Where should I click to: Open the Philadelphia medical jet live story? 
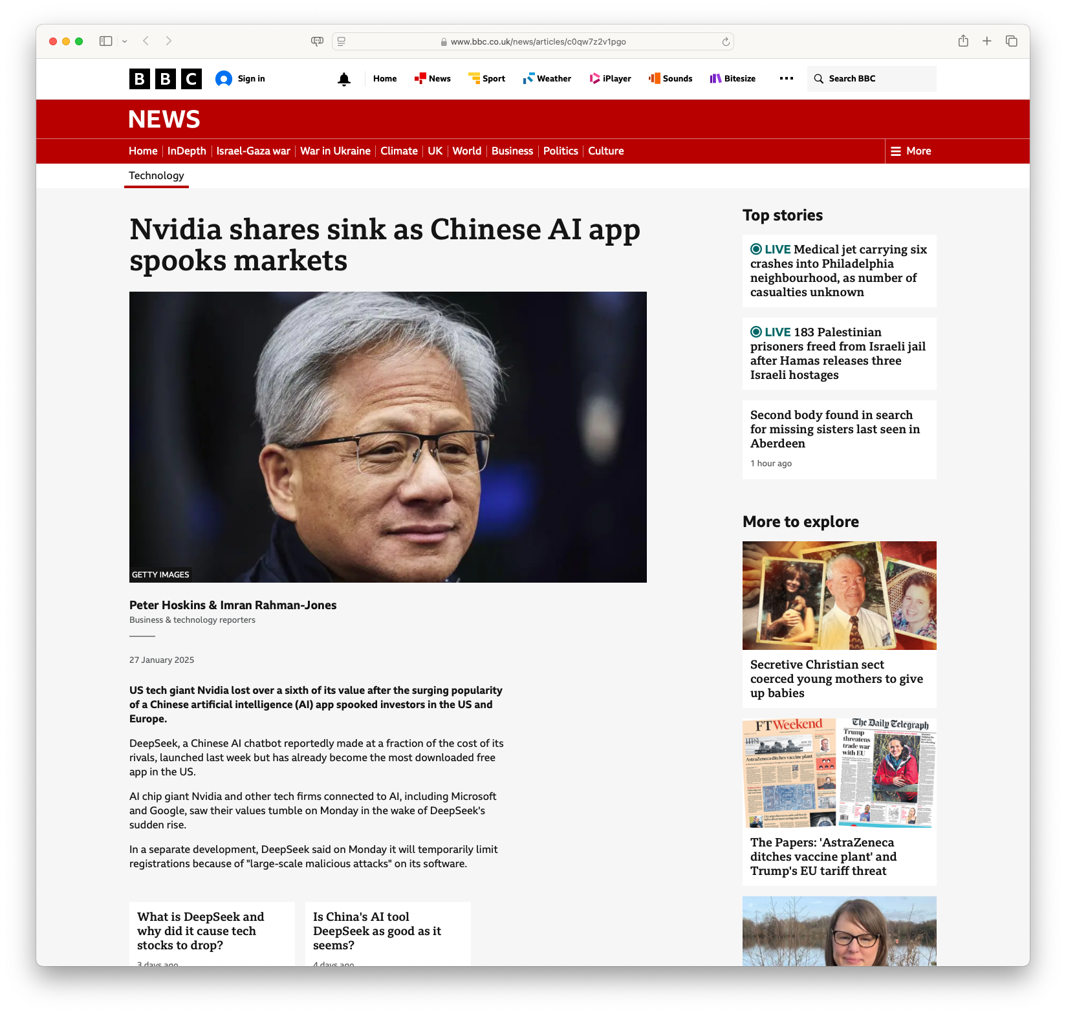[839, 271]
